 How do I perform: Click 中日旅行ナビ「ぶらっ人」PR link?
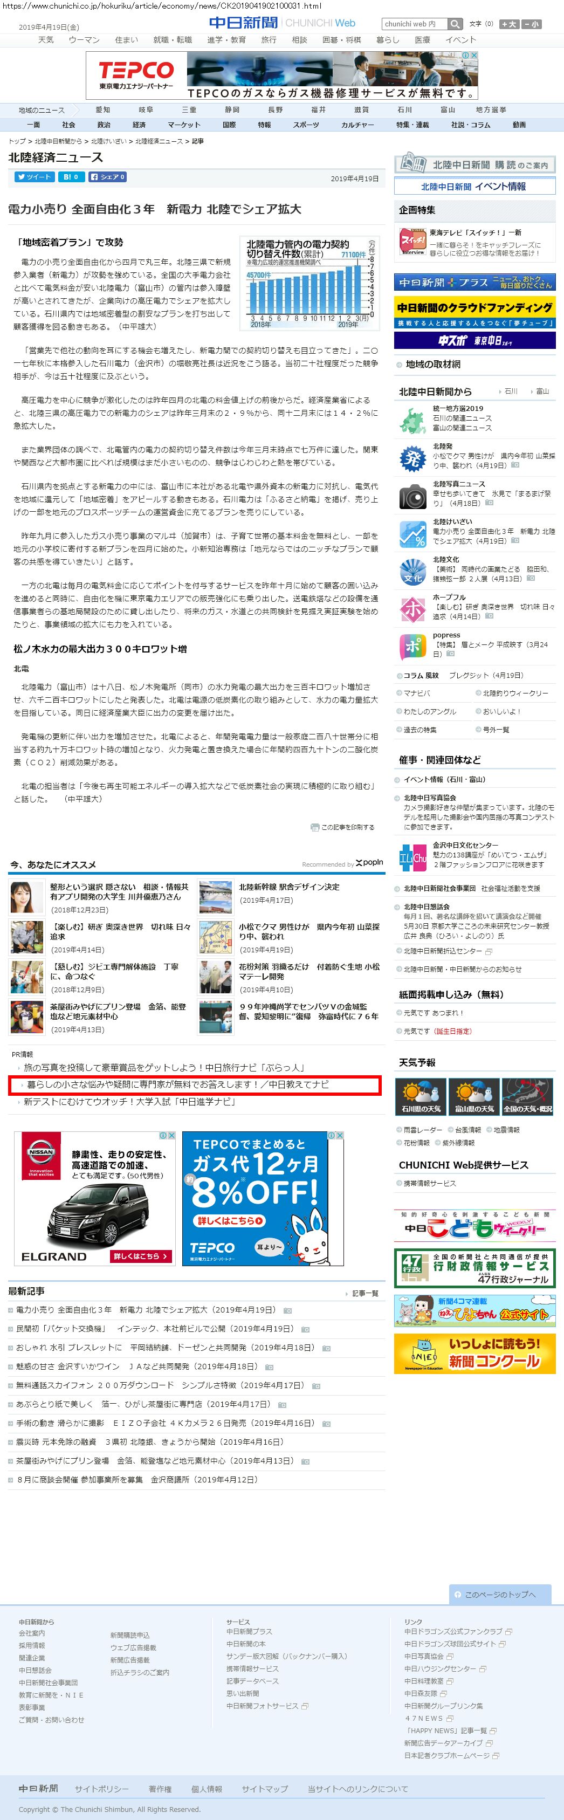(164, 1068)
